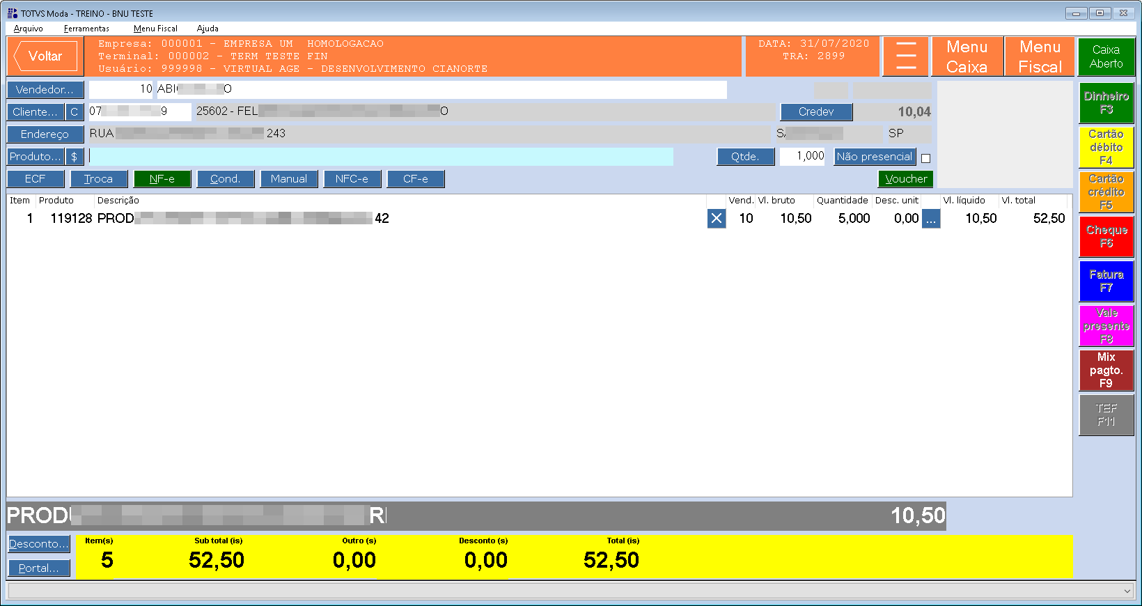Open the Arquivo menu
This screenshot has width=1142, height=606.
coord(29,29)
